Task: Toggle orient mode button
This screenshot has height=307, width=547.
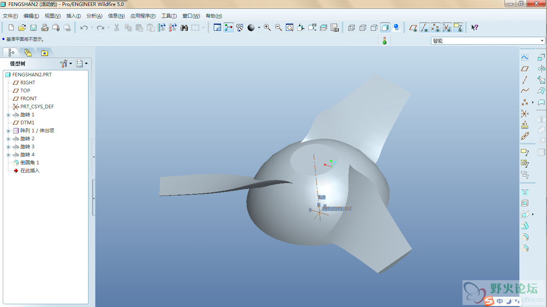Action: [240, 28]
